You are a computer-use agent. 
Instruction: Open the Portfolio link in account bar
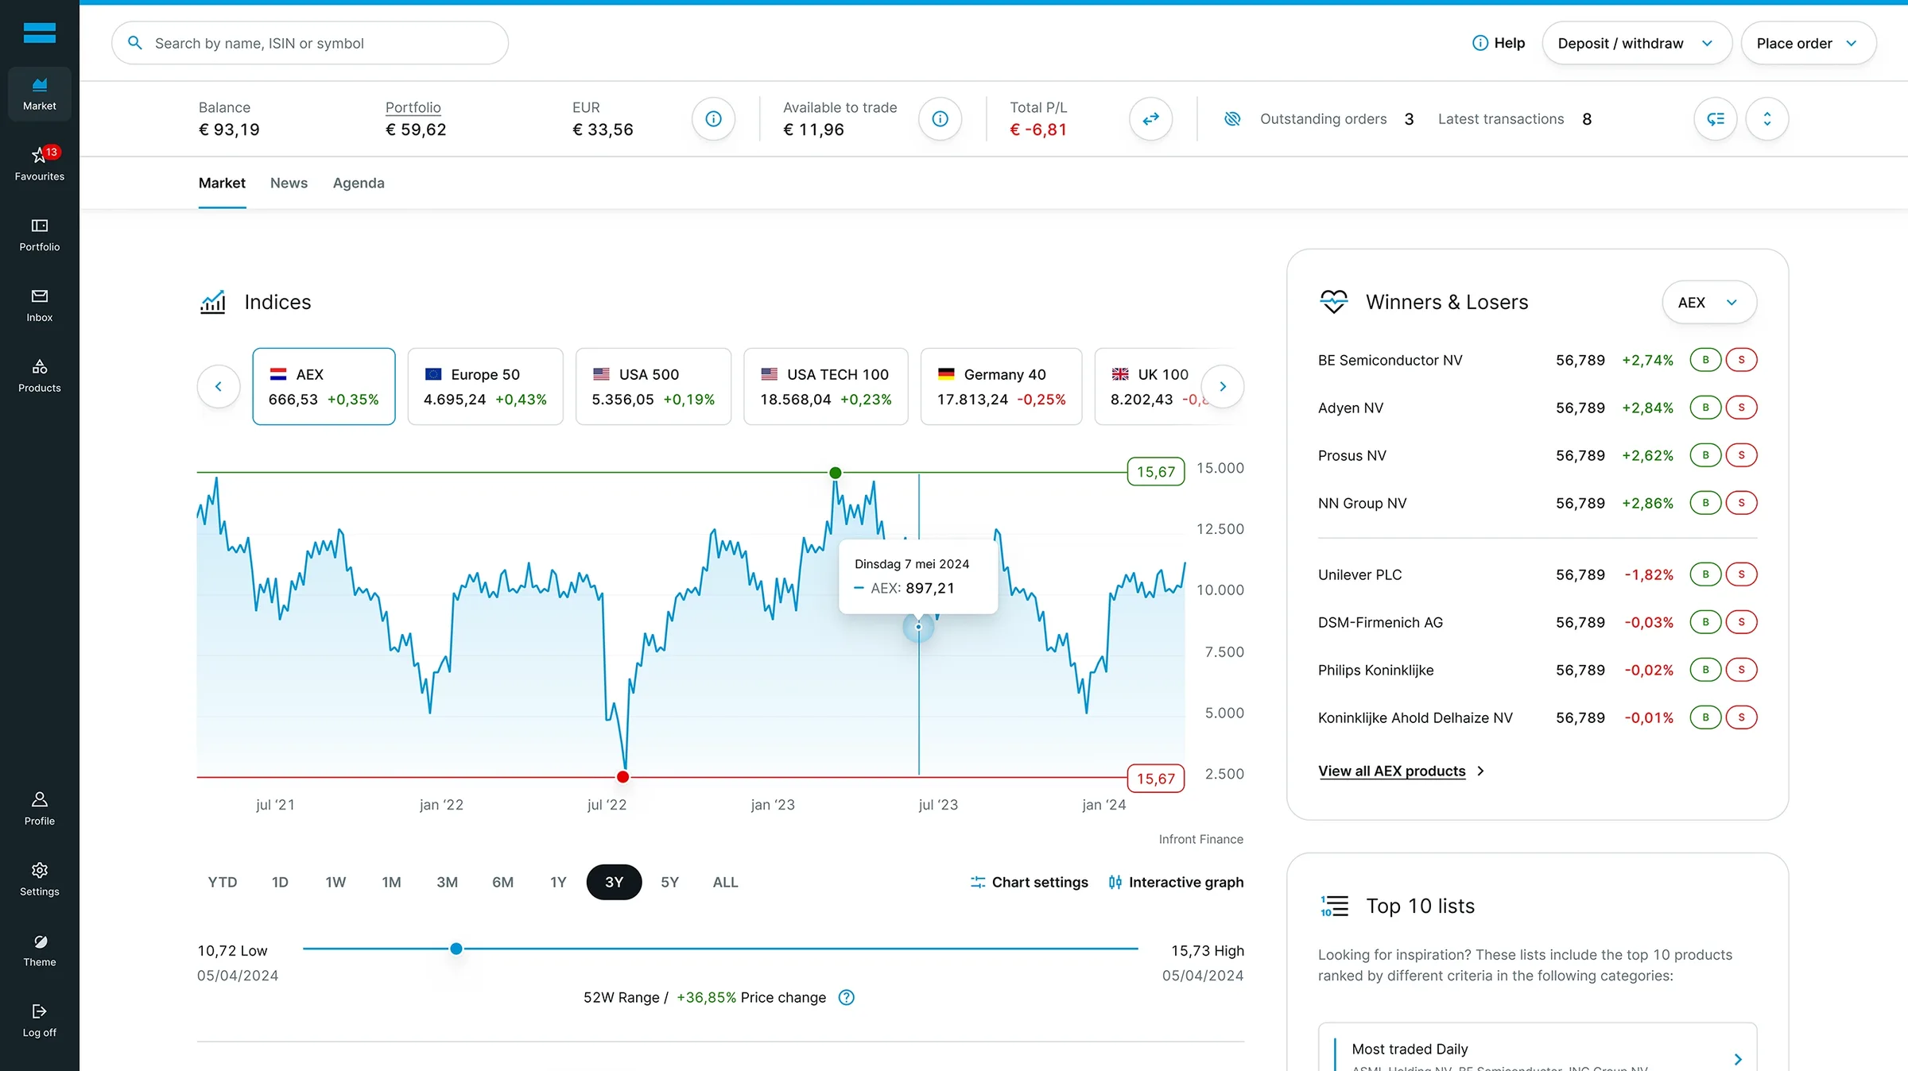click(413, 107)
